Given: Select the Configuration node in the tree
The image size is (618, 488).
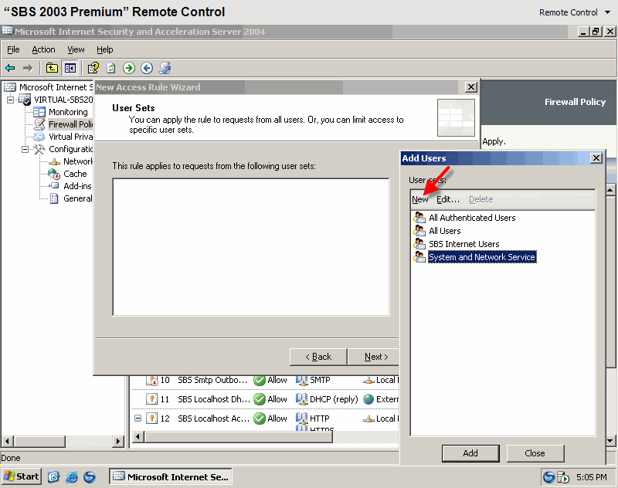Looking at the screenshot, I should click(70, 149).
